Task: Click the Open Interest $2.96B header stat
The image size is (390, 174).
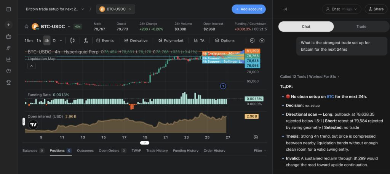Action: [x=213, y=26]
